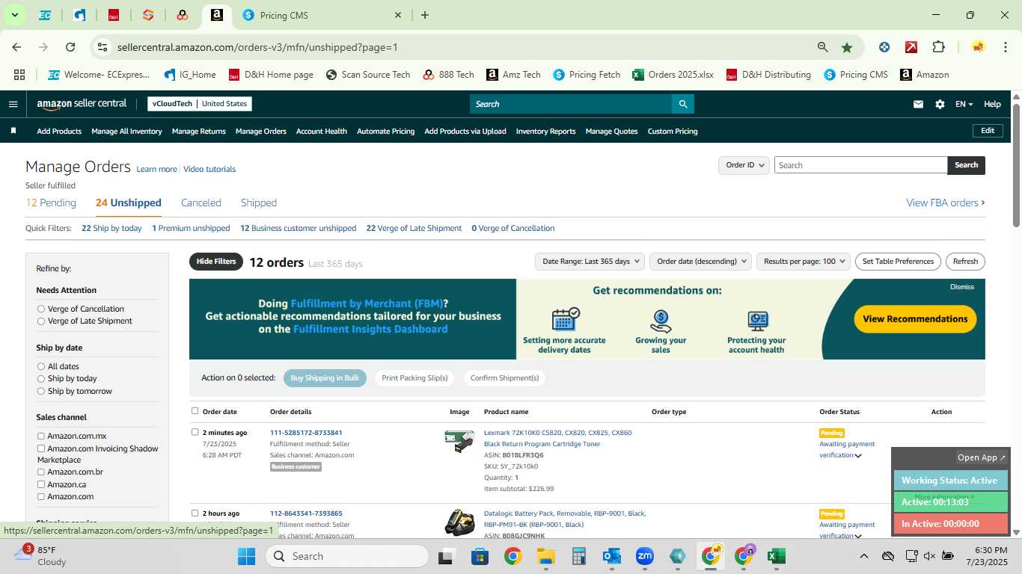Viewport: 1022px width, 574px height.
Task: Open Zoom from the taskbar
Action: point(645,556)
